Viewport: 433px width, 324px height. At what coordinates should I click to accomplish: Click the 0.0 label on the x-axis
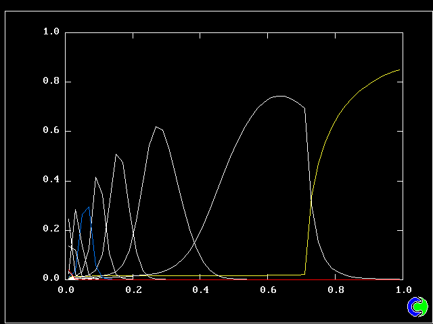66,290
